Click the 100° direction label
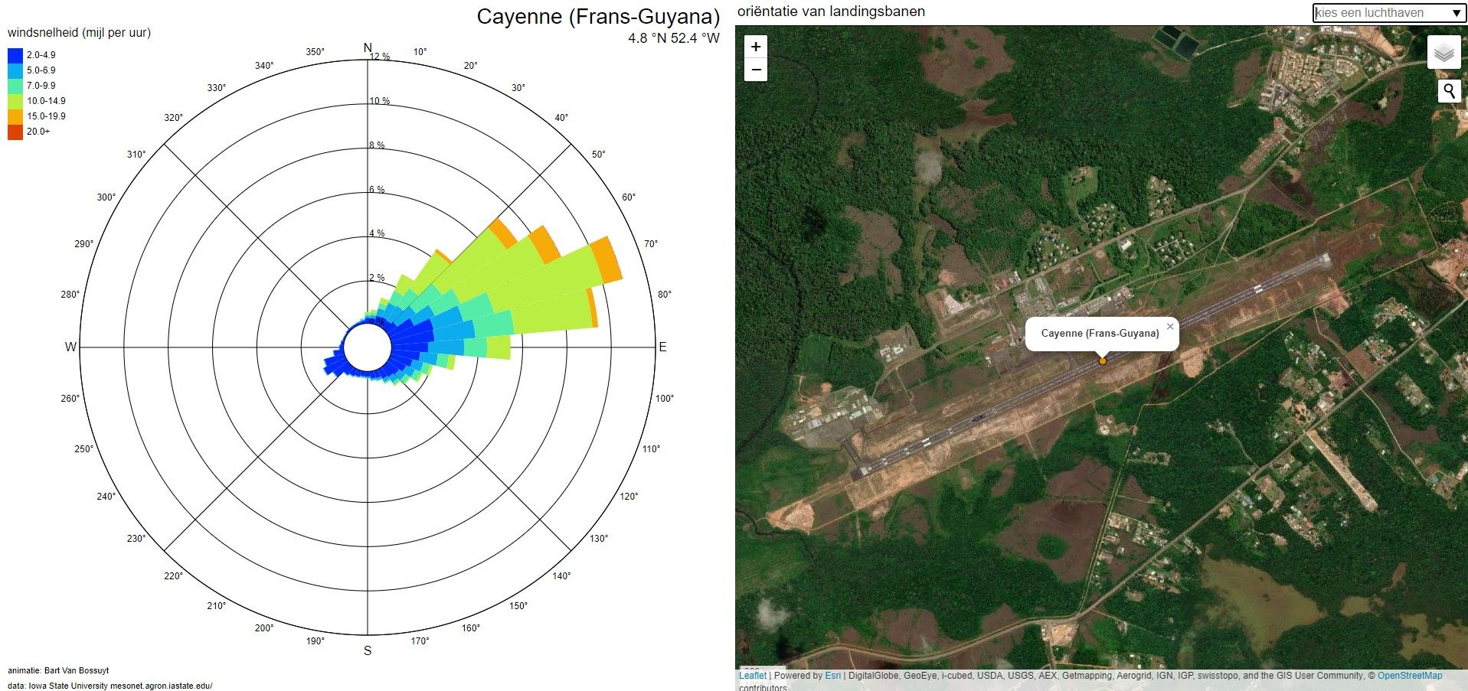The image size is (1468, 691). tap(665, 399)
